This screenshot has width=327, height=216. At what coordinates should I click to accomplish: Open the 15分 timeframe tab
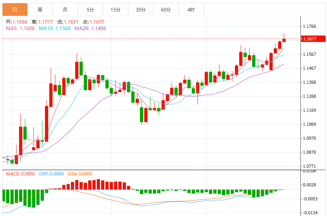click(115, 10)
